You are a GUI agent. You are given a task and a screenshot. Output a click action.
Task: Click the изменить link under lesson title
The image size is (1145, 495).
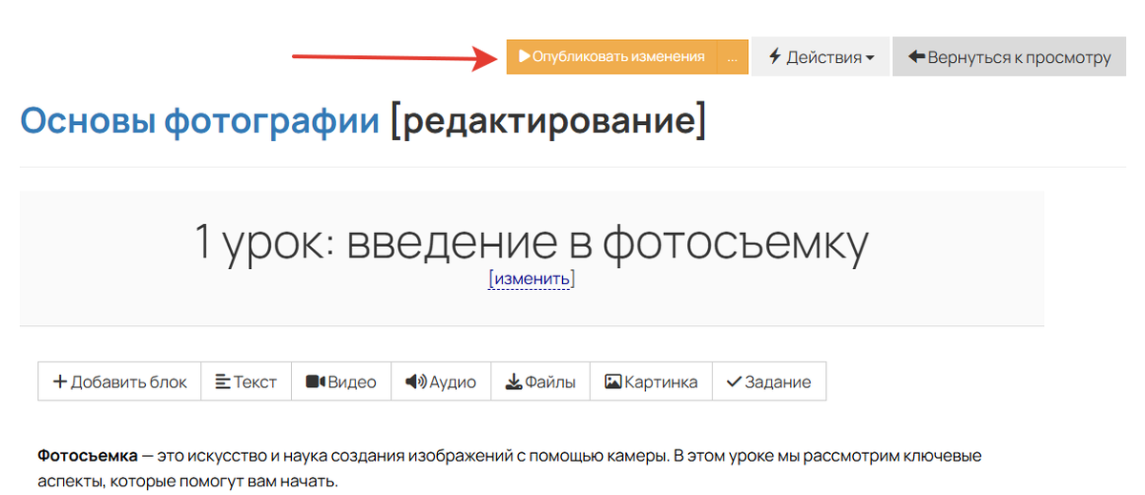click(x=531, y=278)
